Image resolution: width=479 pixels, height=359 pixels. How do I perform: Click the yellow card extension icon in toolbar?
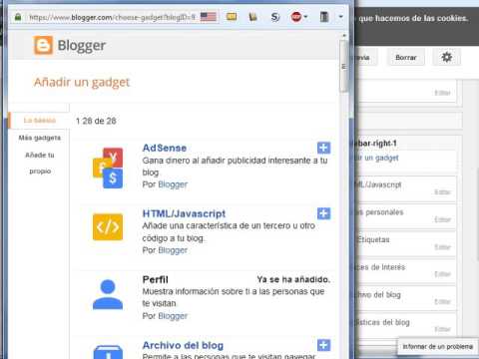232,16
